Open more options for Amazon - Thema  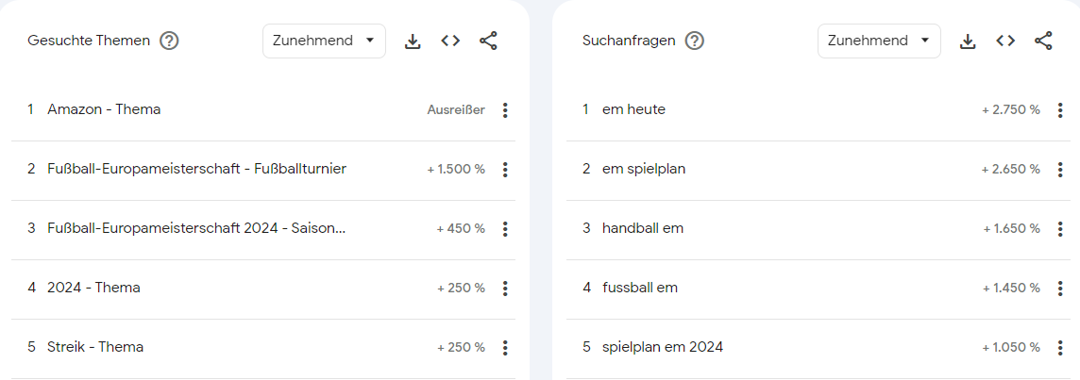(x=505, y=110)
